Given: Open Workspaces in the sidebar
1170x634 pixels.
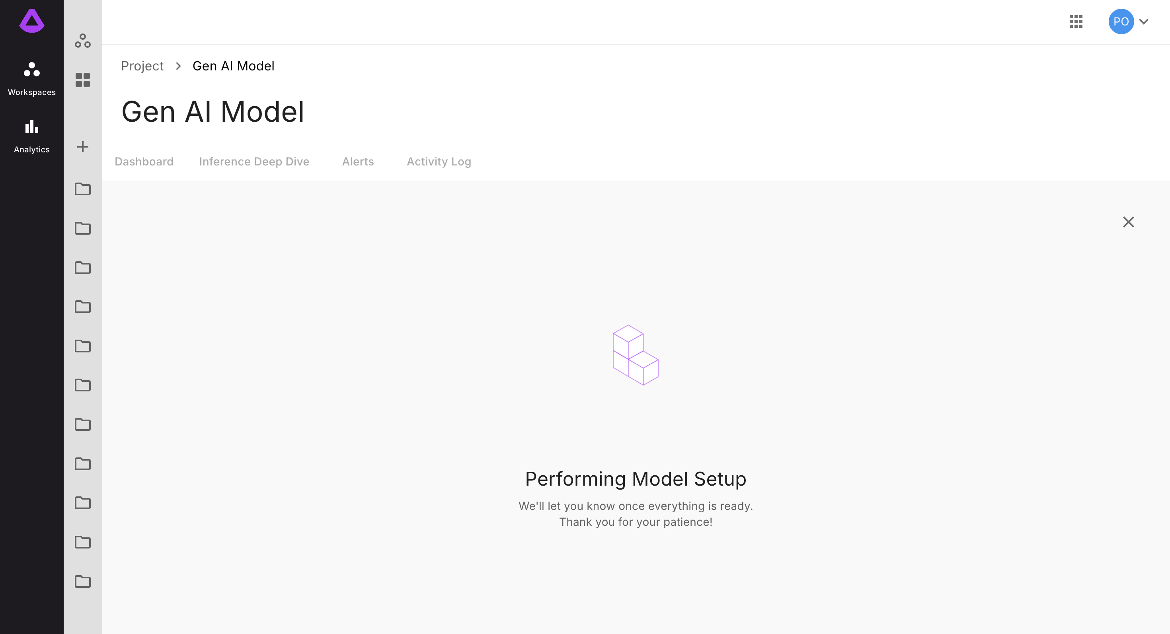Looking at the screenshot, I should 32,80.
